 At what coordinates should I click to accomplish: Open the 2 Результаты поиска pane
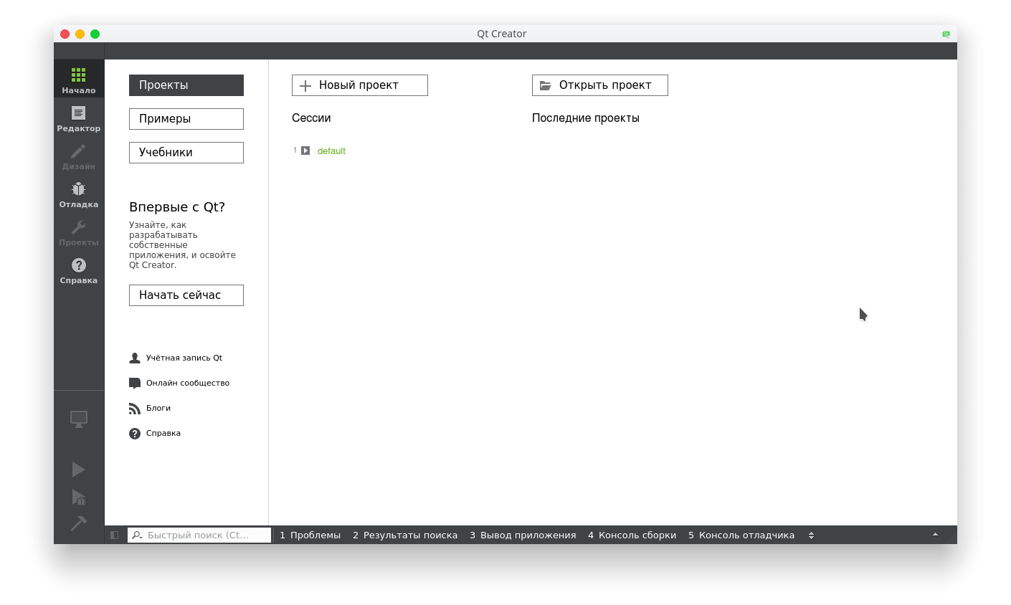(405, 535)
